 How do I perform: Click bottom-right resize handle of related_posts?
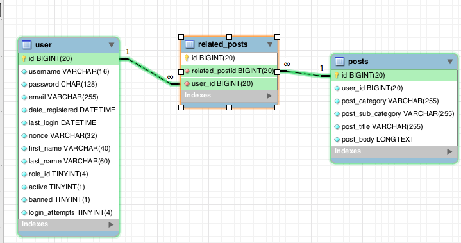coord(277,108)
